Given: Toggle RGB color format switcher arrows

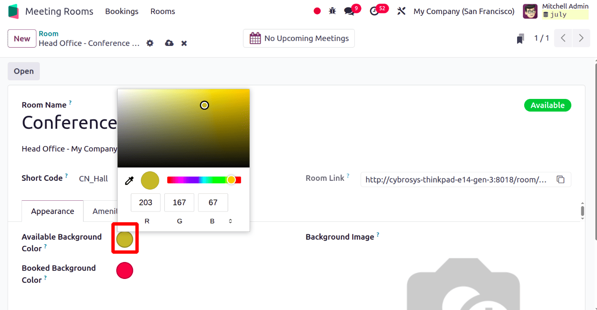Looking at the screenshot, I should [230, 221].
